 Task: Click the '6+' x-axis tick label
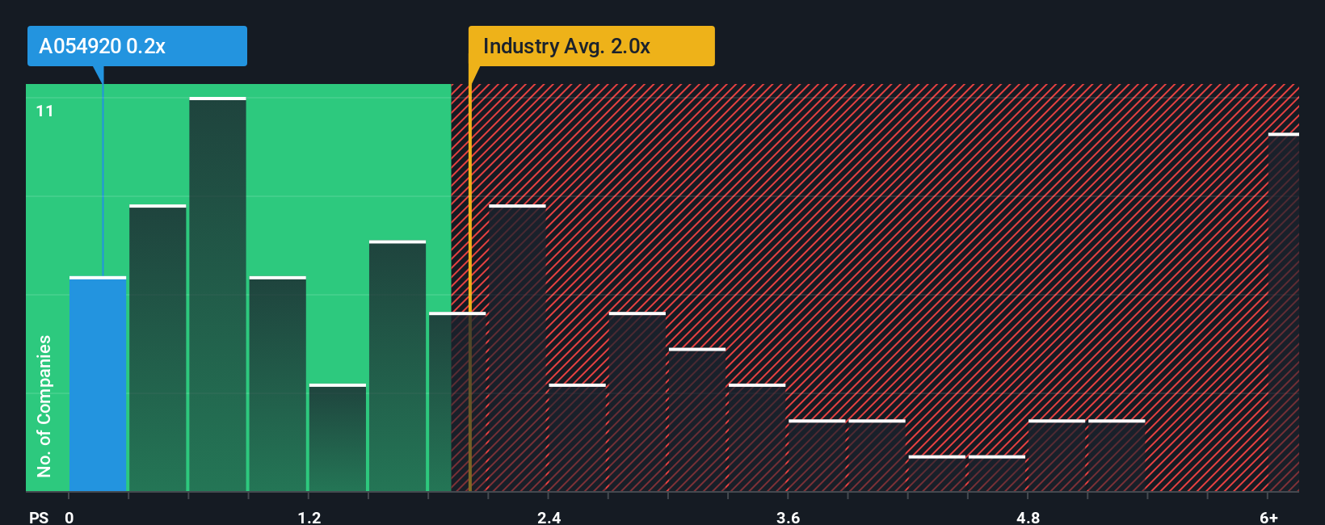[1269, 517]
